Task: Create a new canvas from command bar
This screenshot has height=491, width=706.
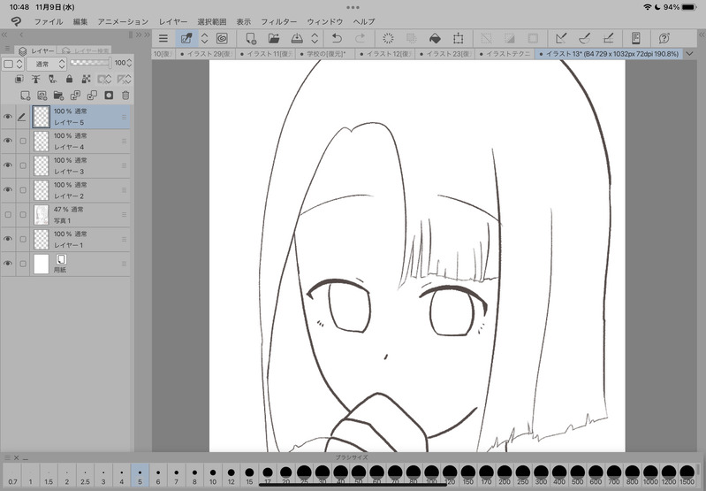Action: (251, 38)
